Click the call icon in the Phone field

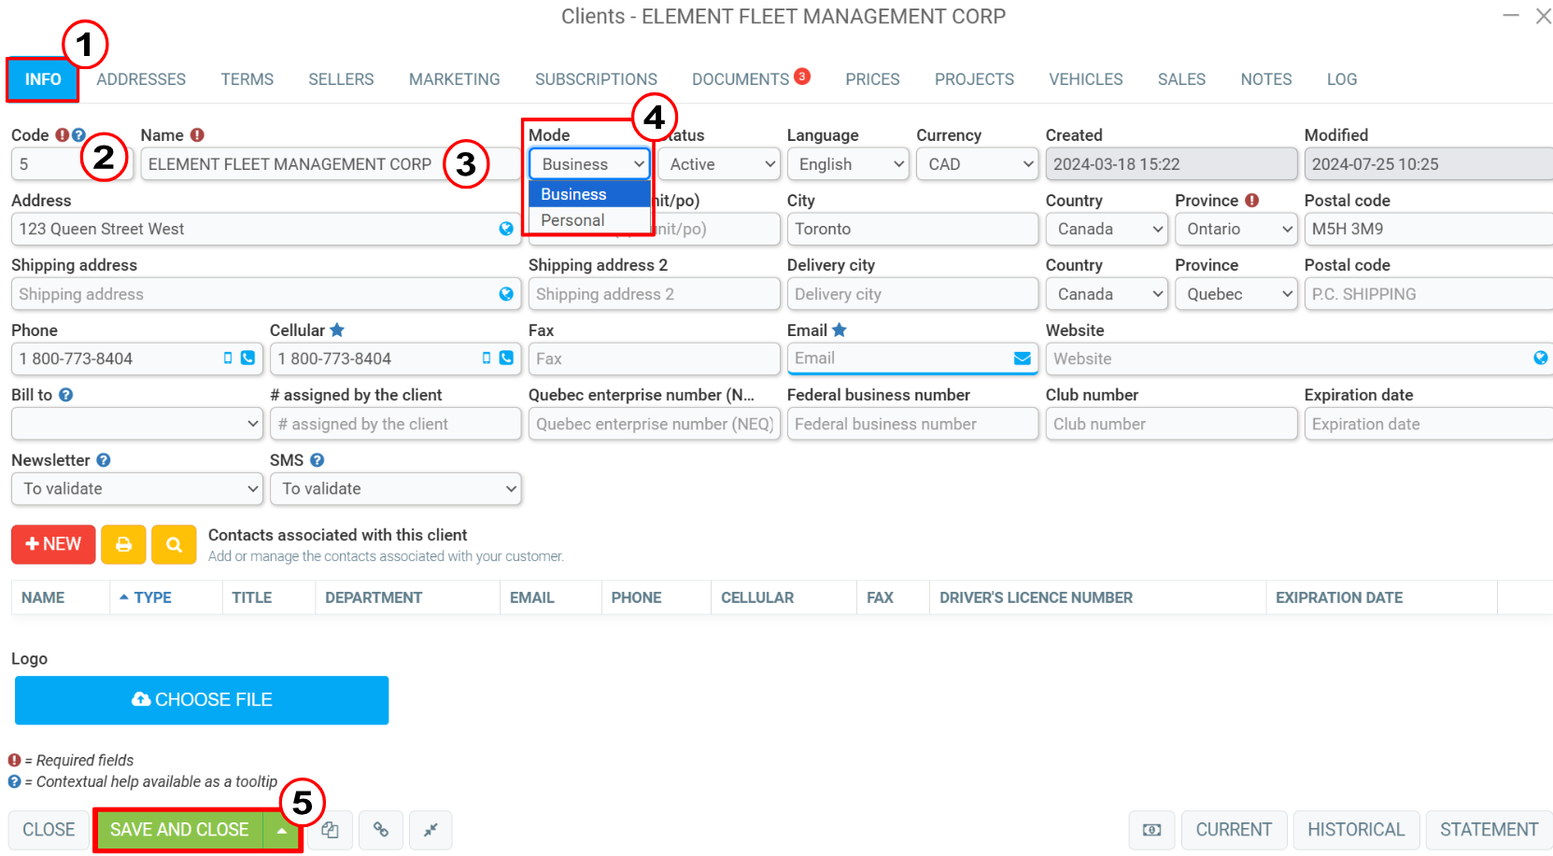[247, 358]
